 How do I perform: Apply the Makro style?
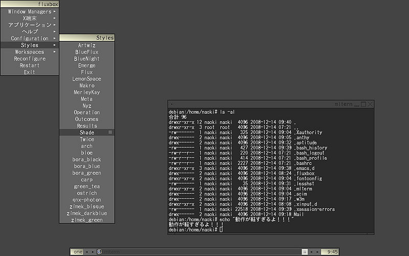pyautogui.click(x=87, y=86)
